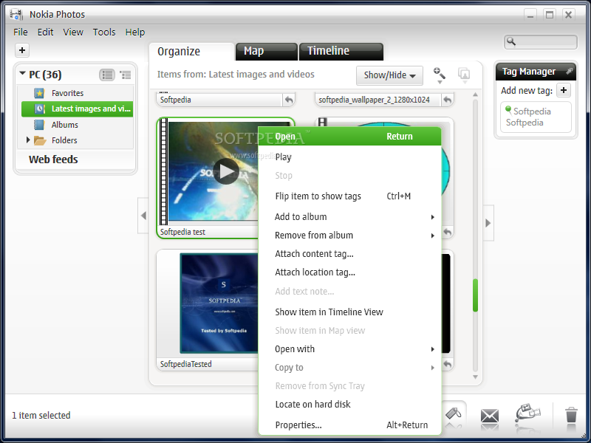591x443 pixels.
Task: Open the Edit menu
Action: point(45,32)
